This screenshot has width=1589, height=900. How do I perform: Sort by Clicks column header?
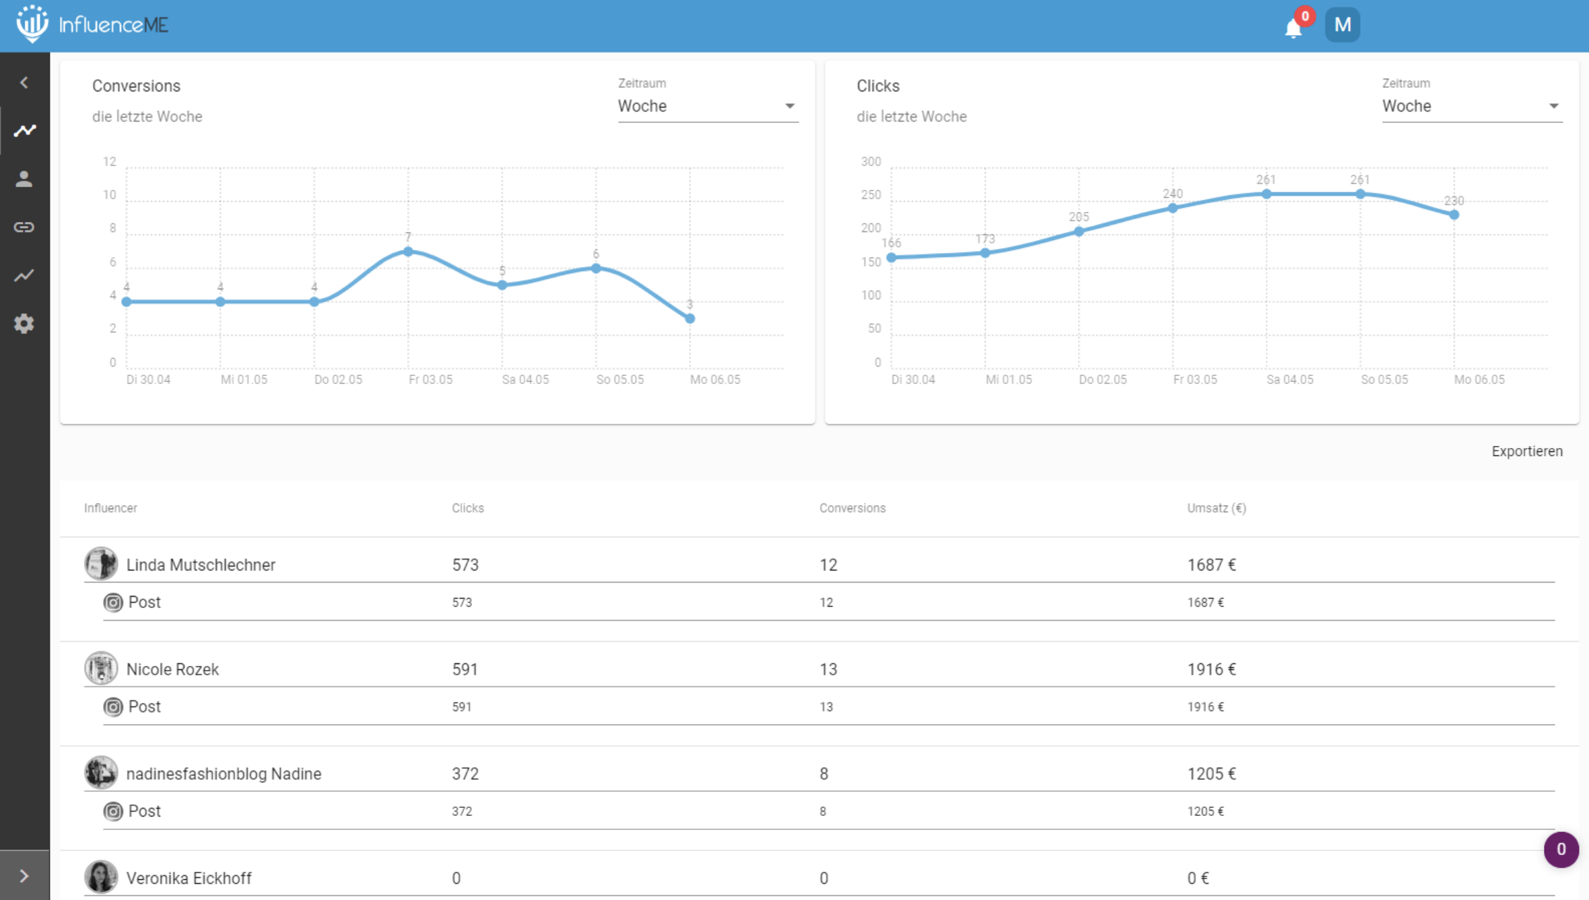467,508
